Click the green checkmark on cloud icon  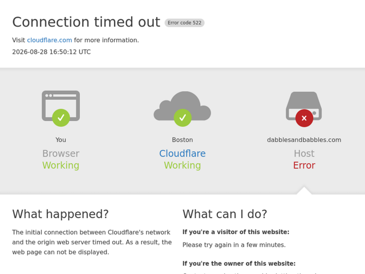click(x=182, y=118)
